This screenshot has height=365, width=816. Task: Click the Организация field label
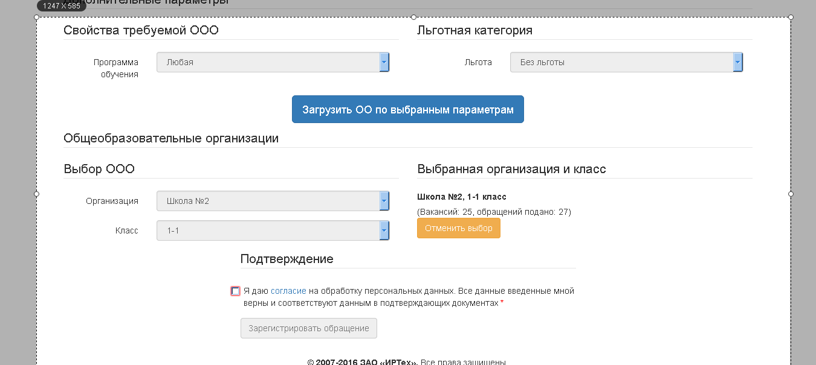(x=112, y=201)
